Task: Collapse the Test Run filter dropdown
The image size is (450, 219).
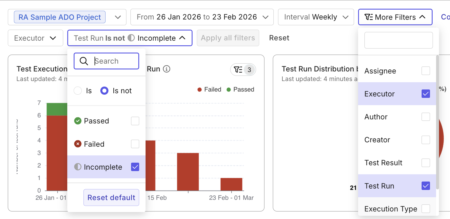Action: point(182,38)
